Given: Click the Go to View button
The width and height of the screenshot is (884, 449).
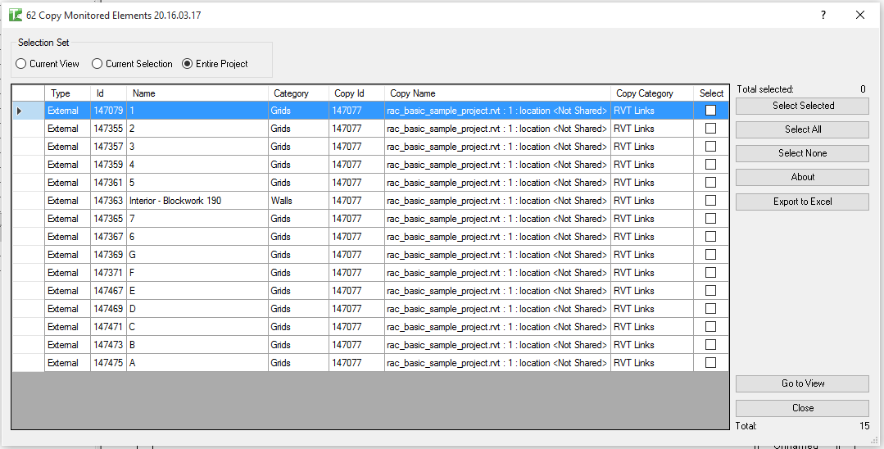Looking at the screenshot, I should [802, 383].
